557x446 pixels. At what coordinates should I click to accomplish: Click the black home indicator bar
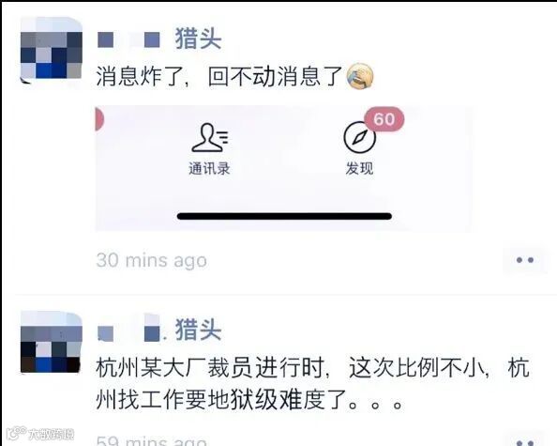[x=284, y=216]
